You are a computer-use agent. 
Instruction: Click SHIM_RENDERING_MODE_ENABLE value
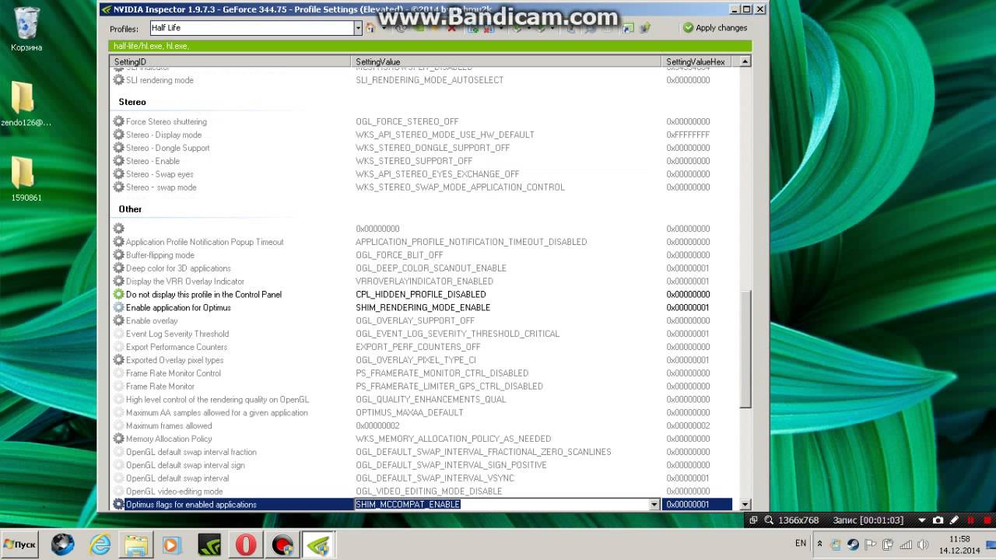tap(423, 308)
